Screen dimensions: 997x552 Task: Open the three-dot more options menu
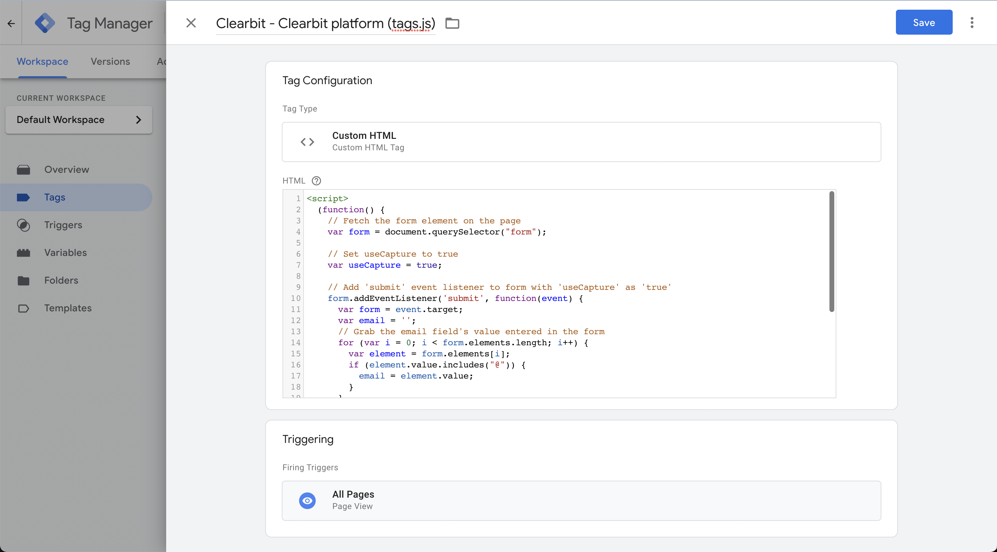click(972, 23)
